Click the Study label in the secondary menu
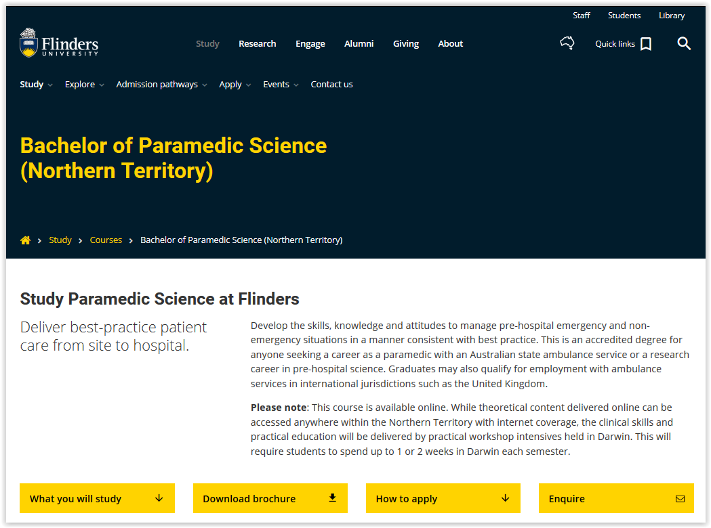711x528 pixels. point(32,84)
